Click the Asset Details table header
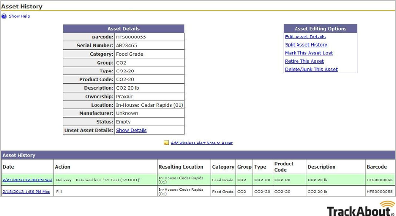 coord(123,29)
